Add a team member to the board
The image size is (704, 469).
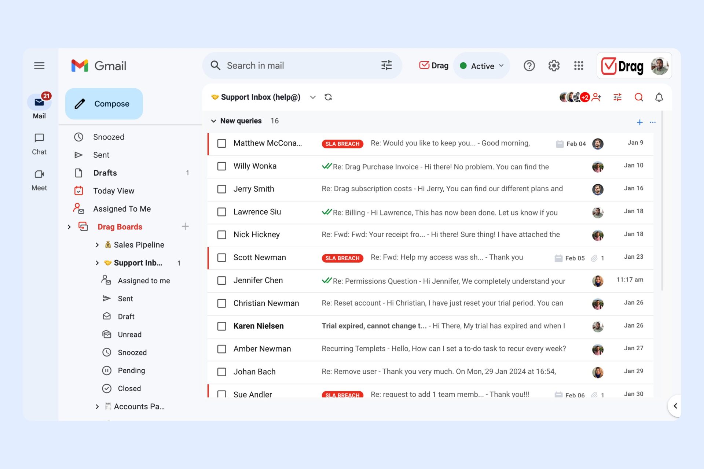click(597, 97)
